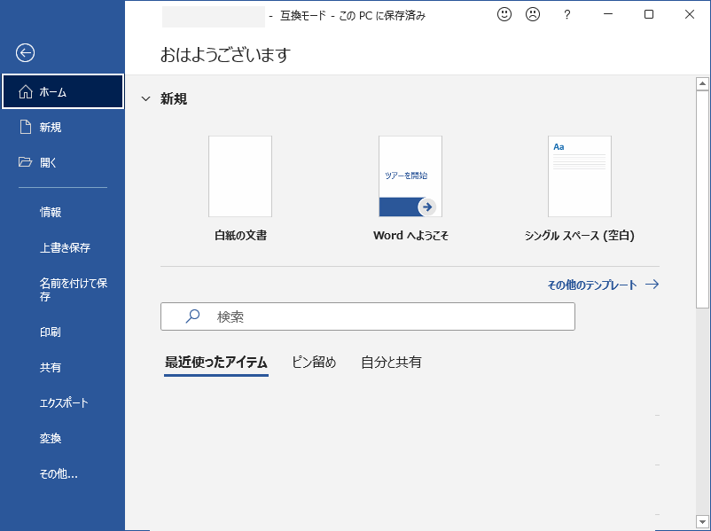Close the Word window
This screenshot has width=711, height=531.
(x=690, y=14)
